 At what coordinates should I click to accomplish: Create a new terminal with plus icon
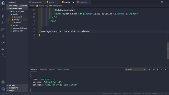point(149,70)
